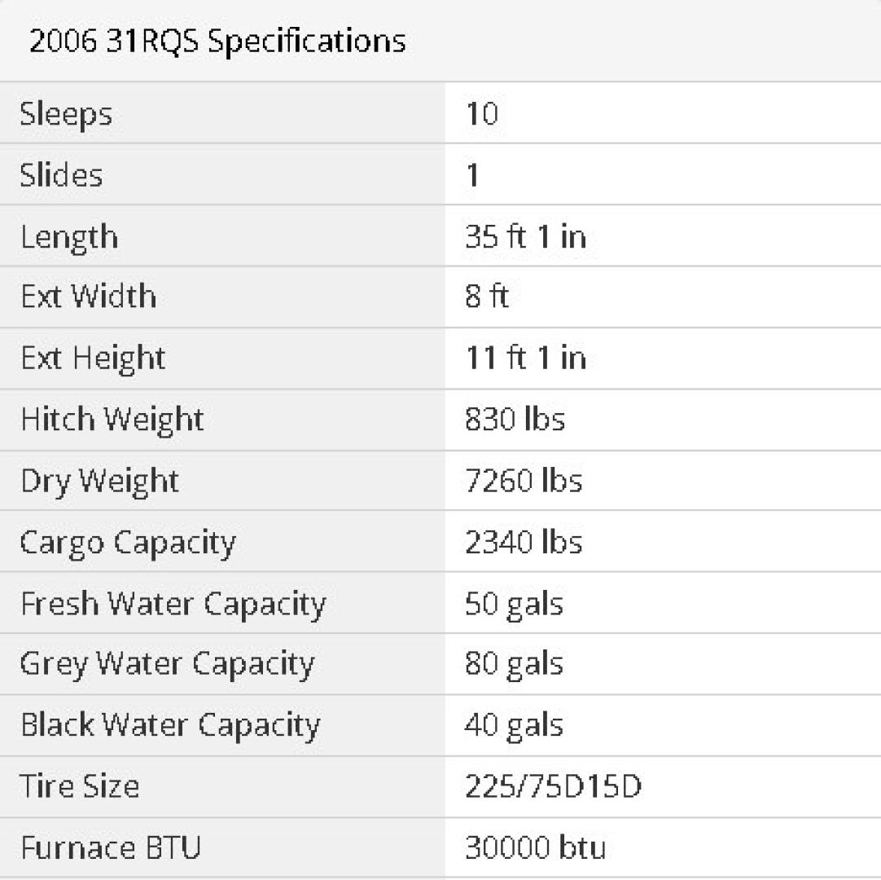The image size is (881, 880).
Task: Select the Dry Weight label
Action: click(100, 482)
